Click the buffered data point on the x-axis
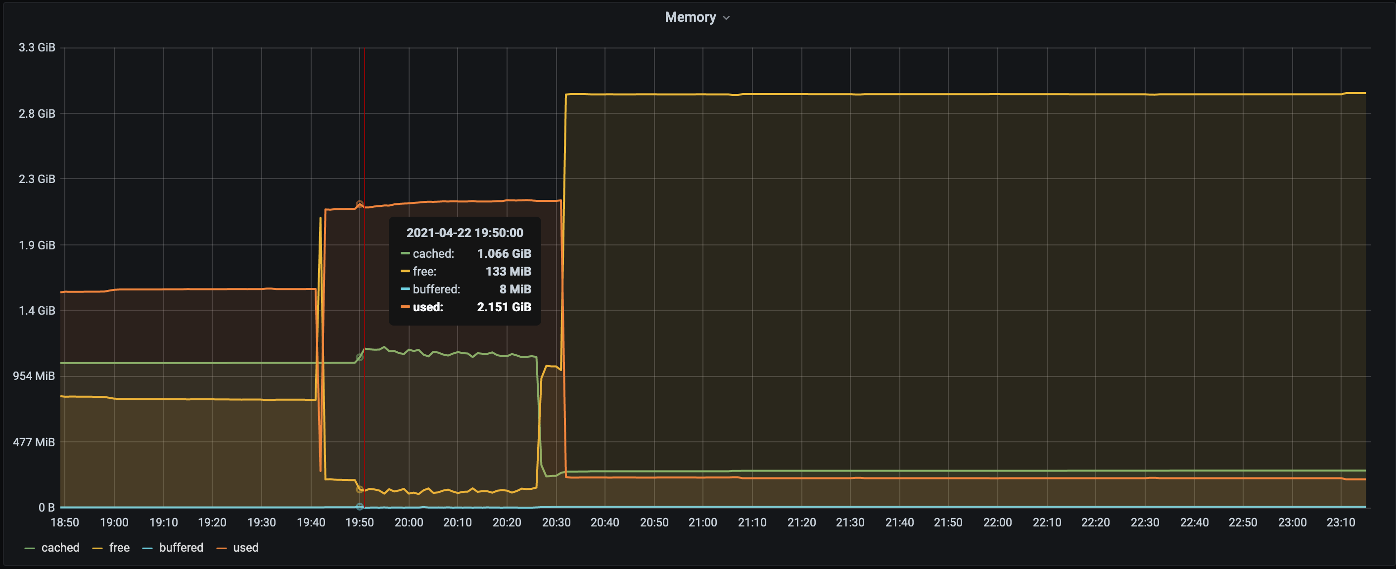Image resolution: width=1396 pixels, height=569 pixels. (359, 507)
